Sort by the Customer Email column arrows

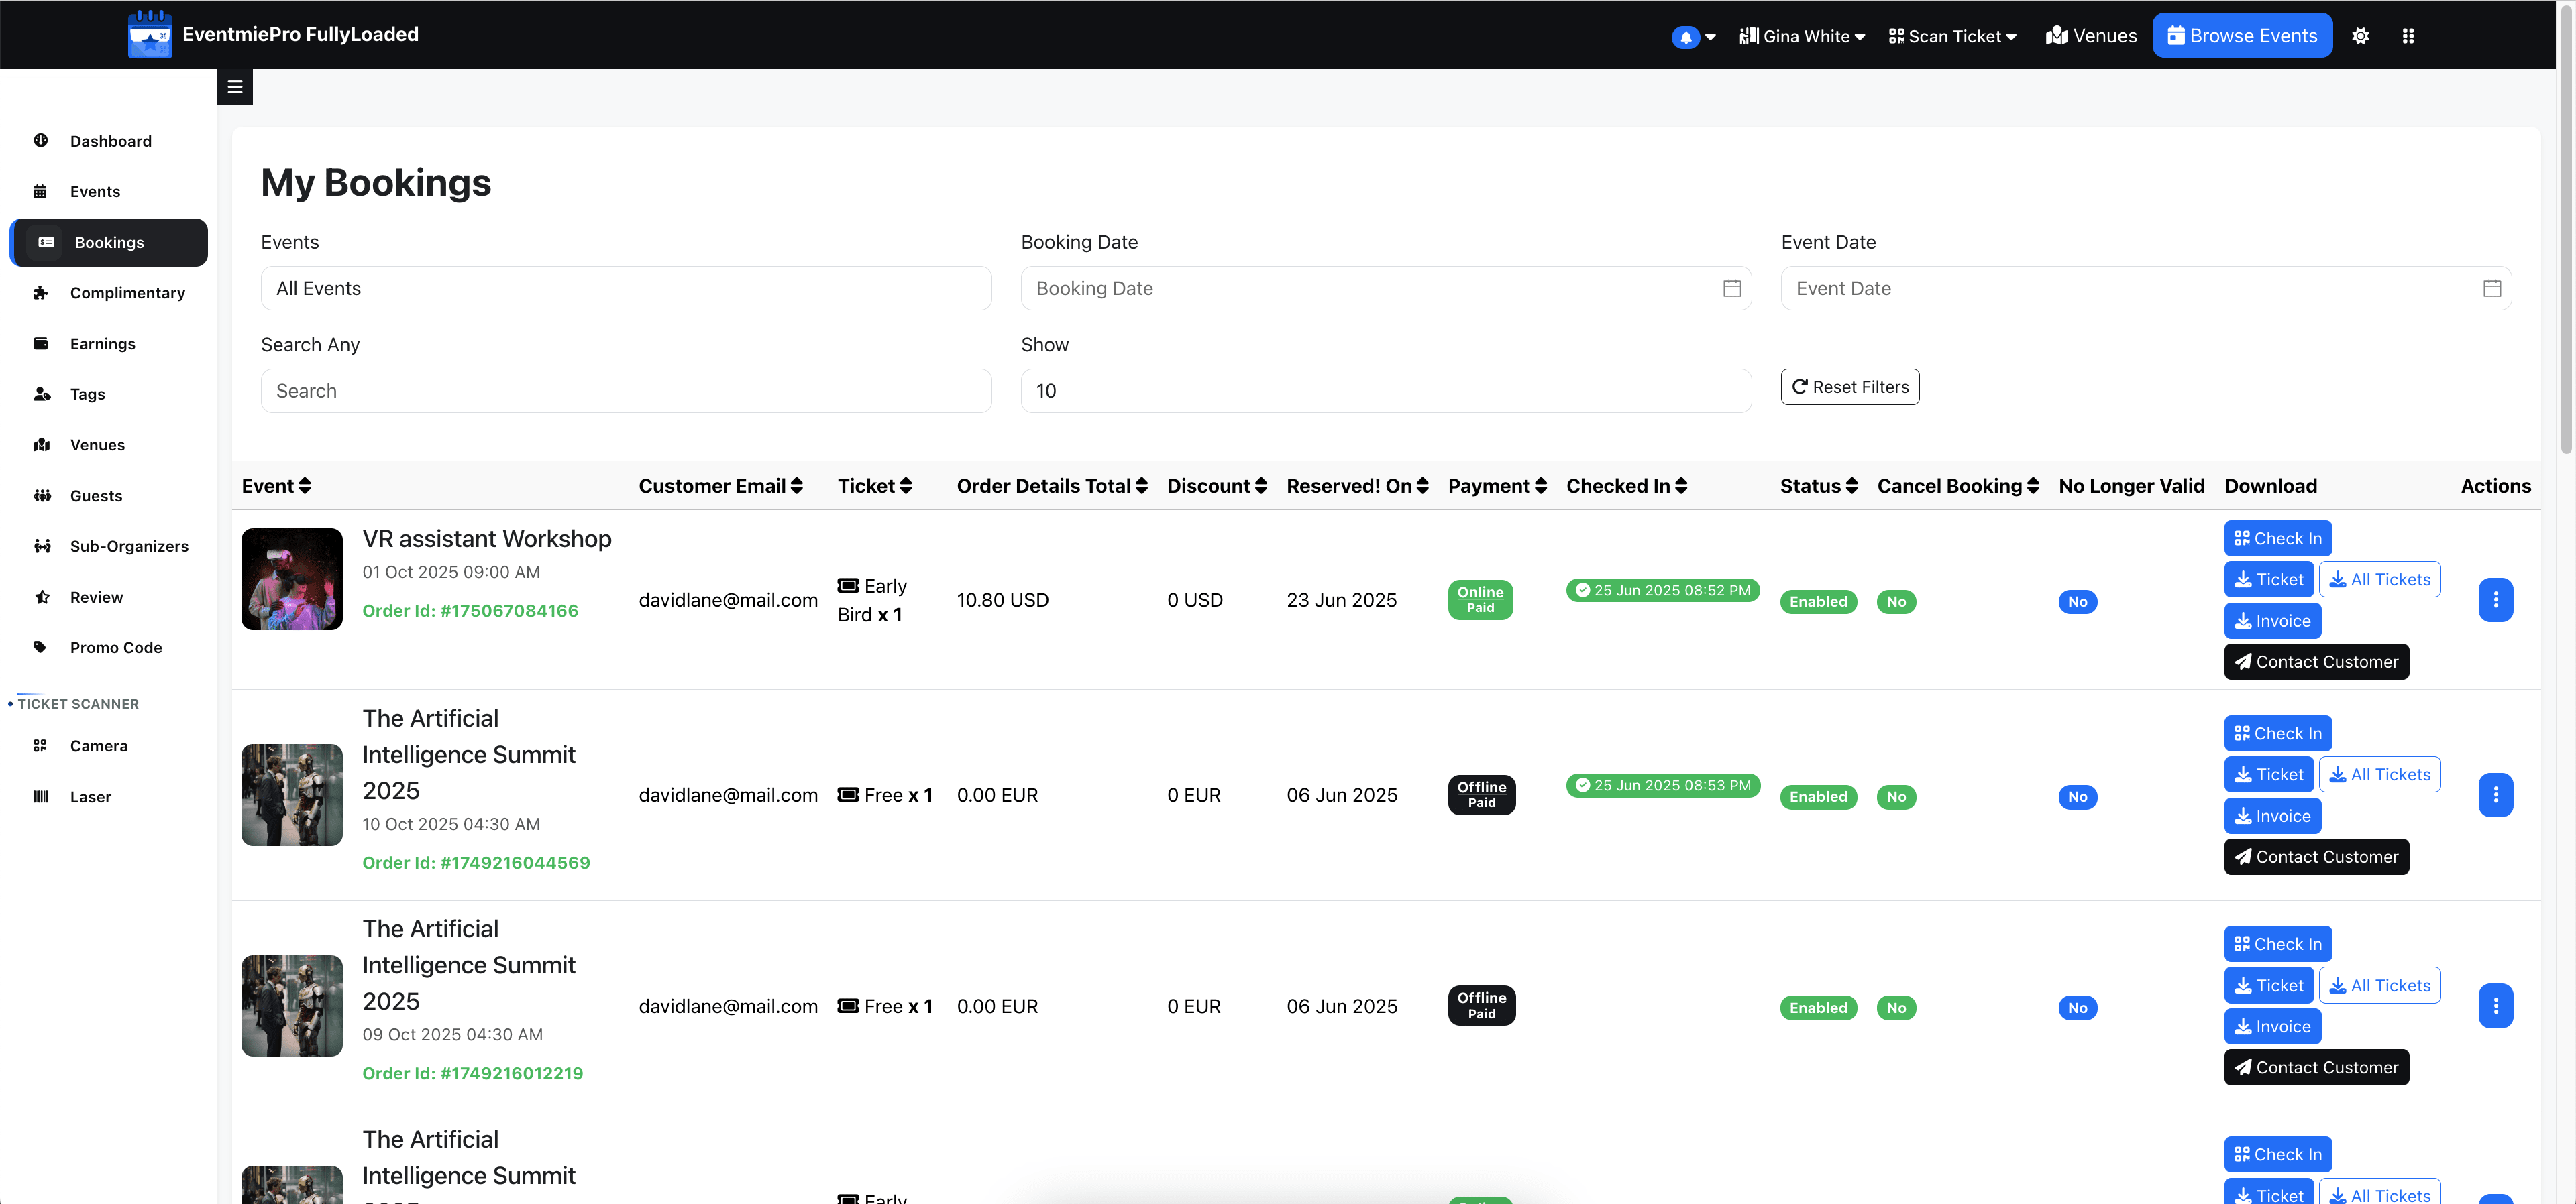[x=797, y=485]
